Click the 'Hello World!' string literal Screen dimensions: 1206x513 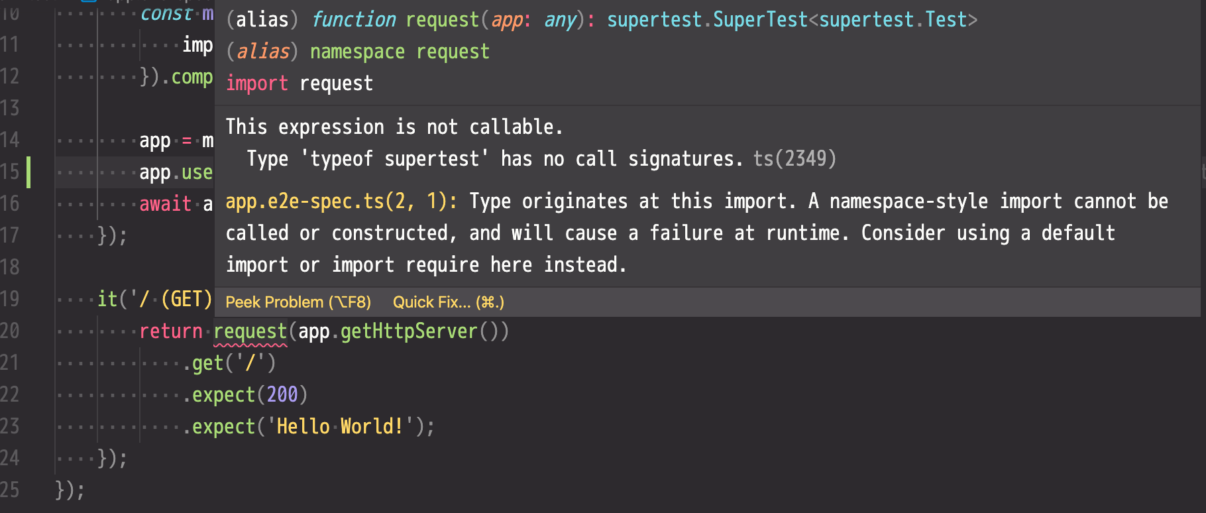pyautogui.click(x=338, y=426)
